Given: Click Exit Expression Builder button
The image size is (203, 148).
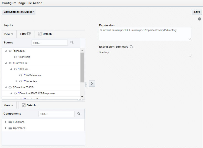Looking at the screenshot, I should pyautogui.click(x=19, y=12).
